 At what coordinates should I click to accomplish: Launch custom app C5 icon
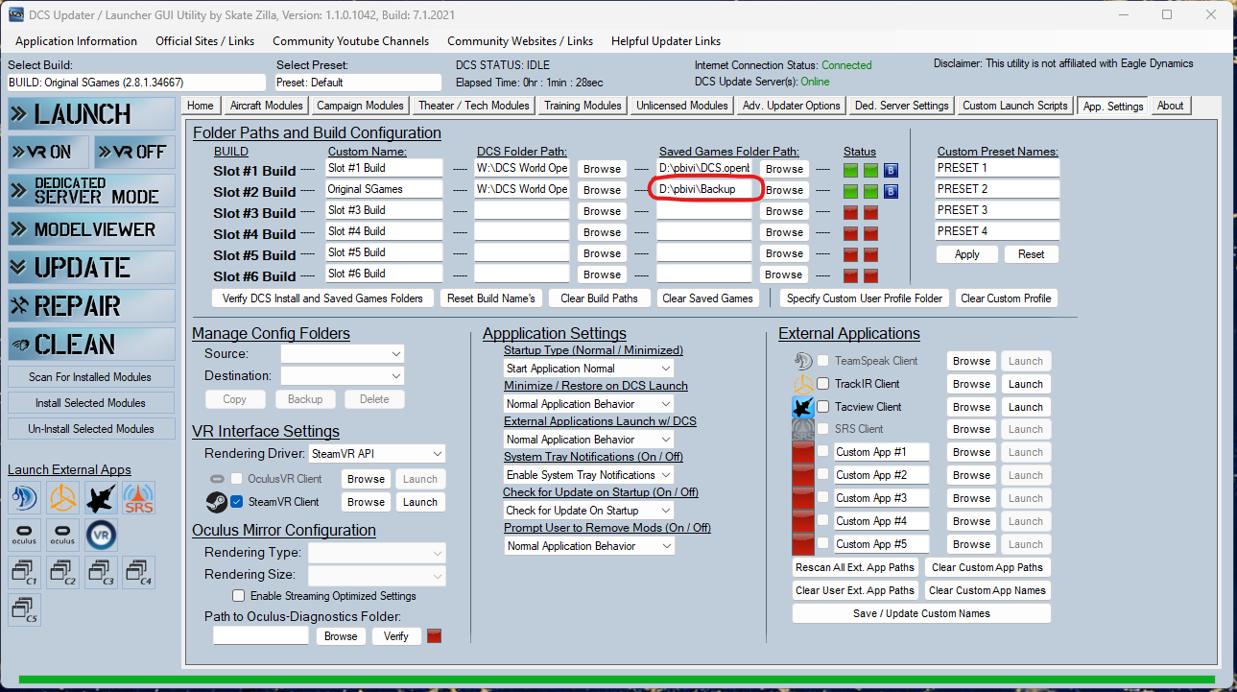pyautogui.click(x=24, y=610)
